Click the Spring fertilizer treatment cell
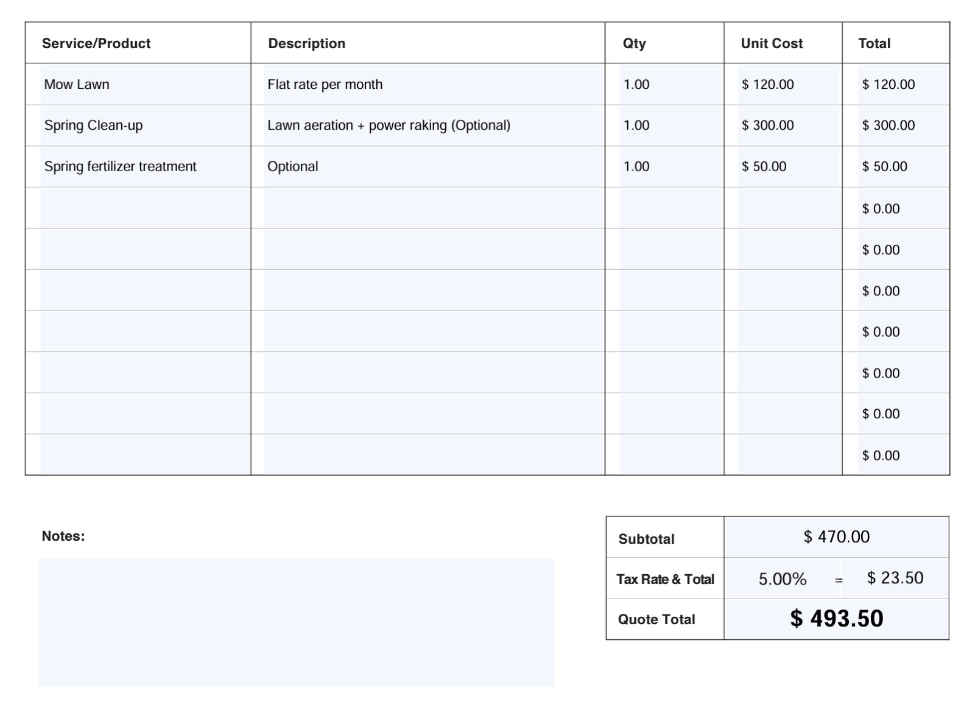Image resolution: width=978 pixels, height=710 pixels. 120,166
